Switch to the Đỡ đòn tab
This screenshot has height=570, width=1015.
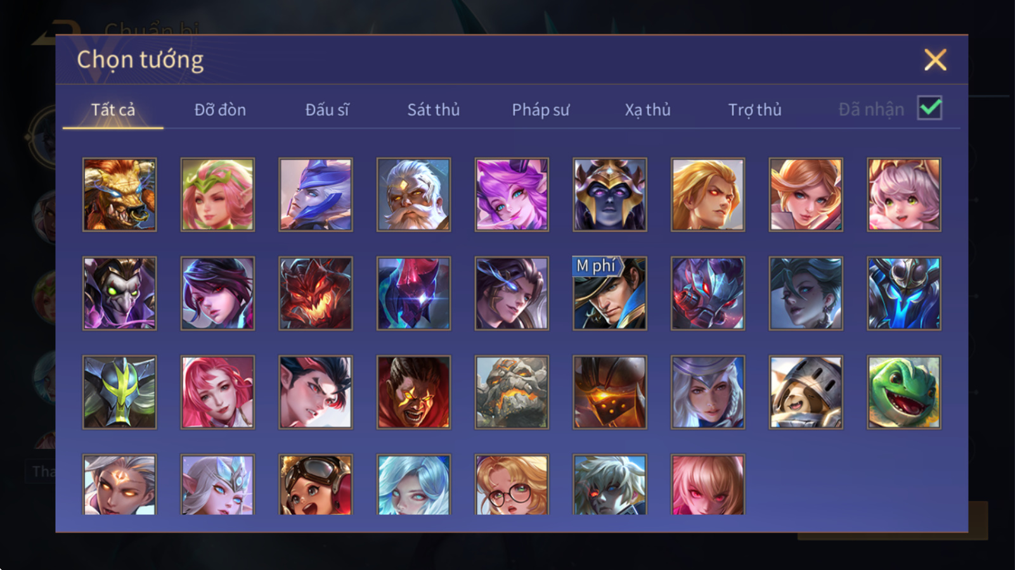click(220, 110)
